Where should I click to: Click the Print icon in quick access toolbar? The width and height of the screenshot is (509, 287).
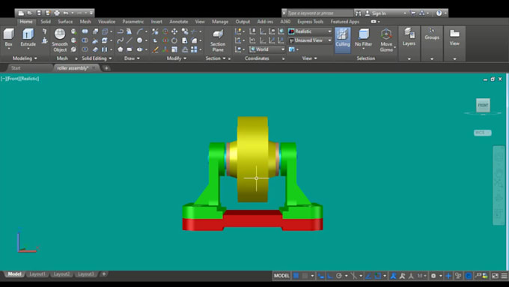(57, 13)
